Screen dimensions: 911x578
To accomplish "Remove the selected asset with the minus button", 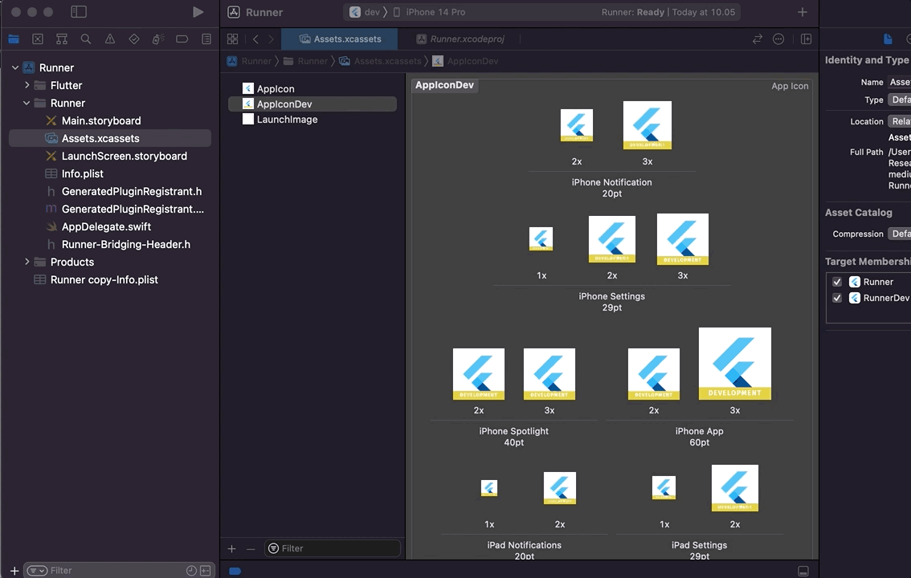I will 251,548.
